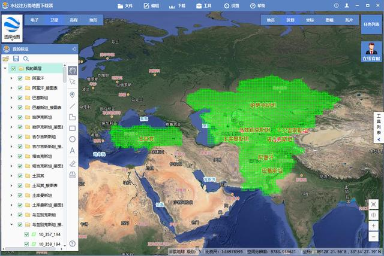Toggle the 土耳其 layer checkbox

pos(20,176)
